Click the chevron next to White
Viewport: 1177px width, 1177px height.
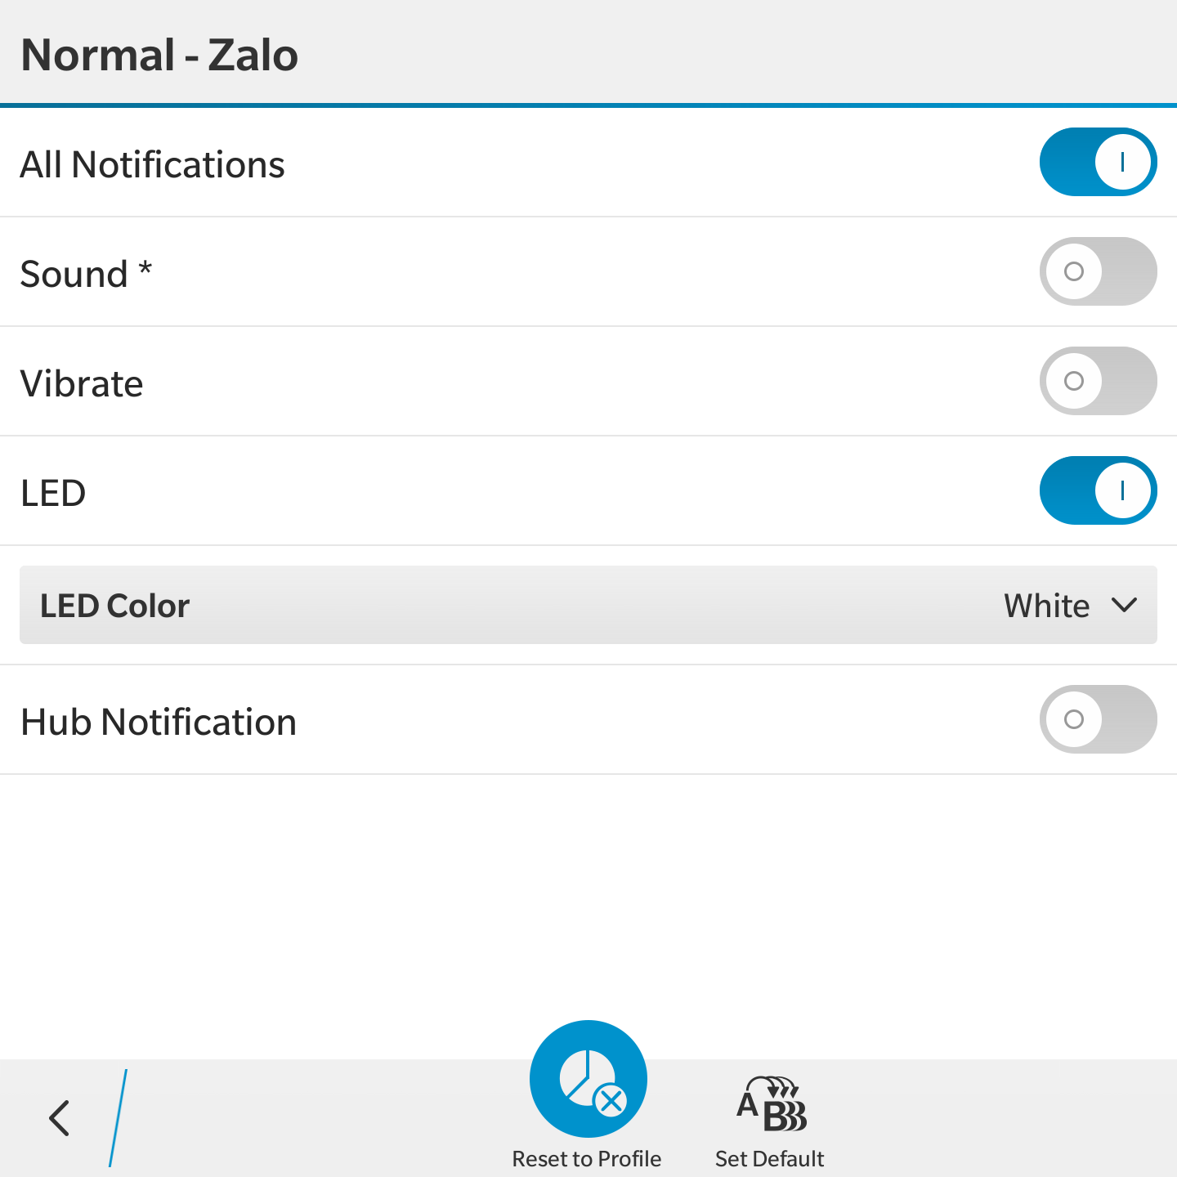[x=1125, y=606]
